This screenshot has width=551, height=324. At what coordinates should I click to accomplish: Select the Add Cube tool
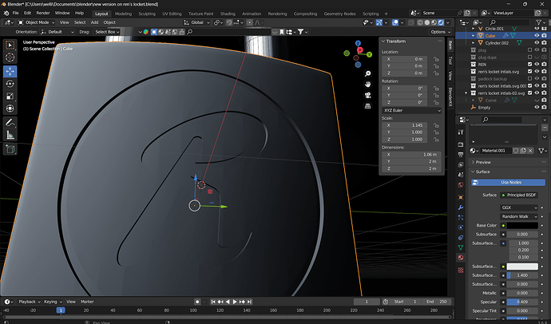tap(10, 149)
